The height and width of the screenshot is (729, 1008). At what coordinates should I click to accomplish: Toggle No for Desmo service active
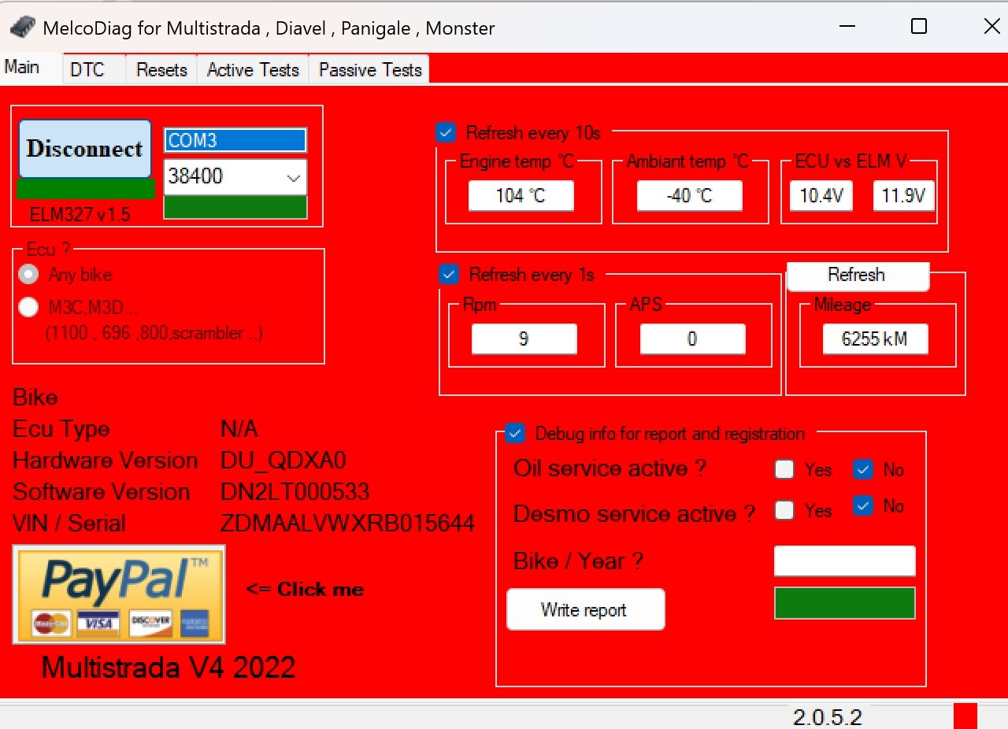click(x=863, y=505)
